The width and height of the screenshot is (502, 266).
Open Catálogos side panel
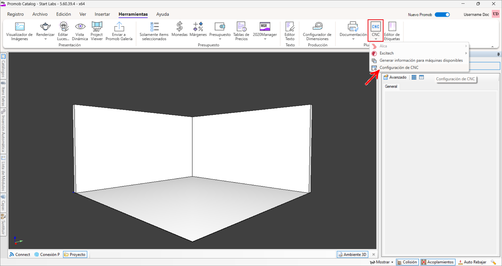pyautogui.click(x=3, y=66)
